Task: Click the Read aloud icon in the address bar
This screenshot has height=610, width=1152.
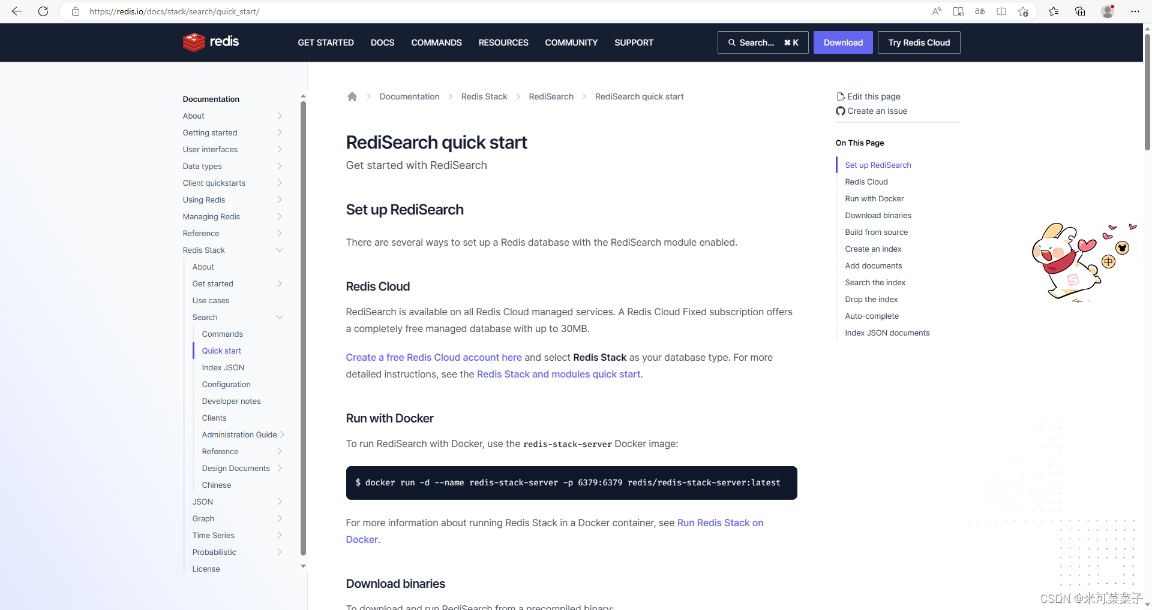Action: click(x=937, y=11)
